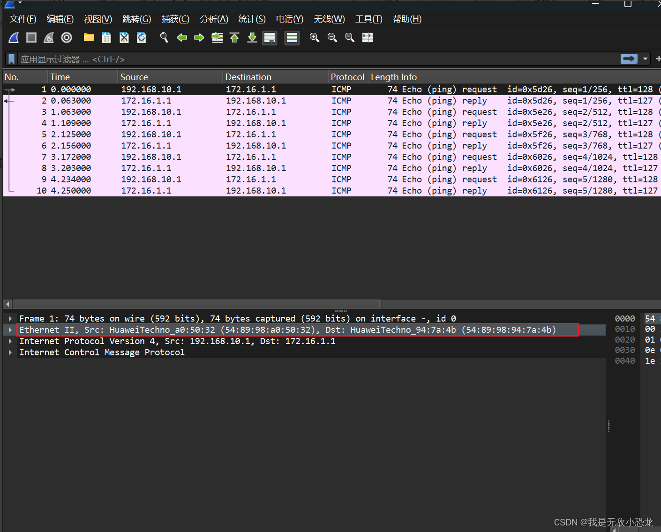This screenshot has height=532, width=661.
Task: Open the 文件(F) menu
Action: (x=23, y=19)
